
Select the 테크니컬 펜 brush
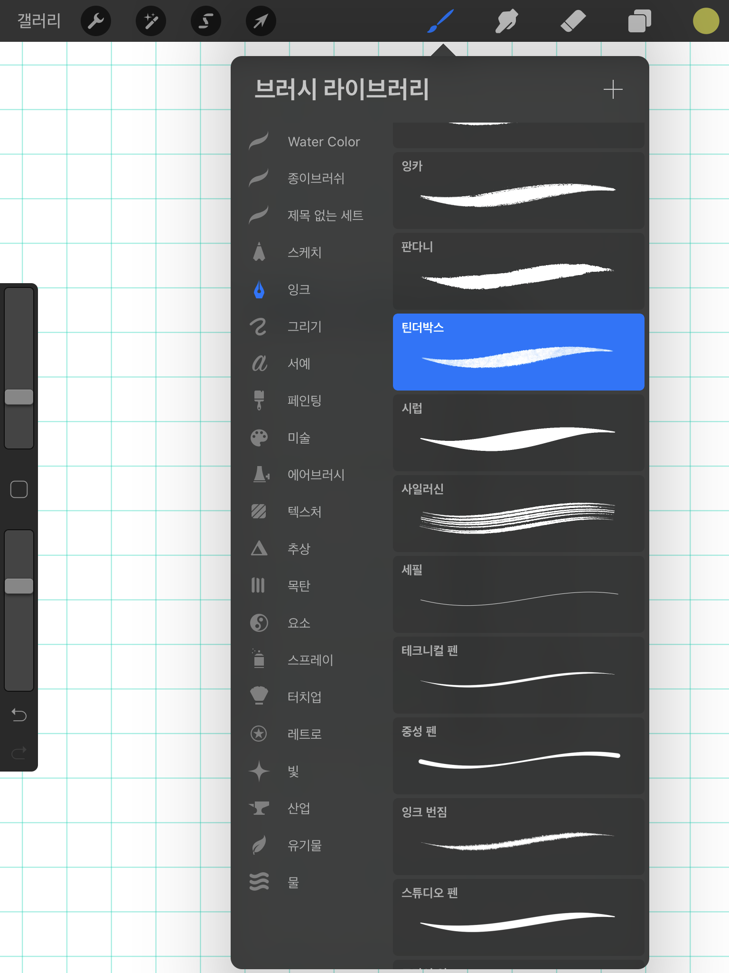pos(518,675)
